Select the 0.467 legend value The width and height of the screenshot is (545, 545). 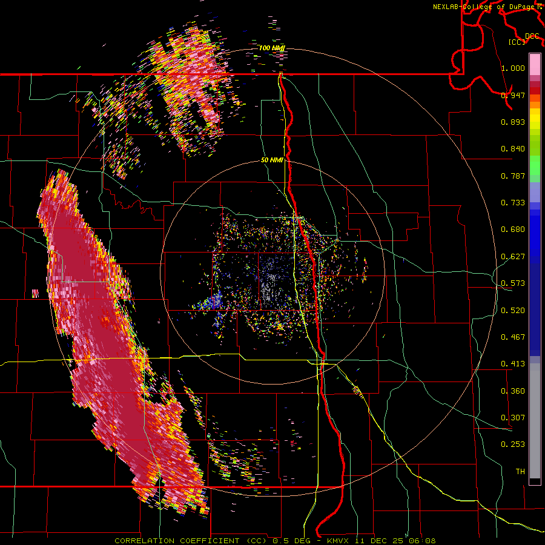(513, 337)
